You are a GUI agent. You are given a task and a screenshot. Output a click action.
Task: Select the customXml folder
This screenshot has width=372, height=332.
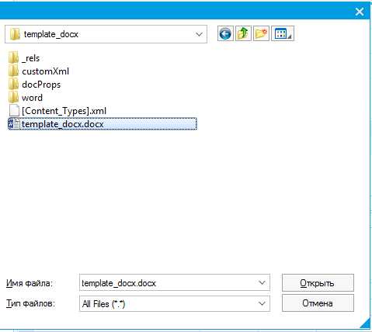(x=39, y=71)
